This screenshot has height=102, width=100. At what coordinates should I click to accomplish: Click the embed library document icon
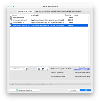pos(39,69)
